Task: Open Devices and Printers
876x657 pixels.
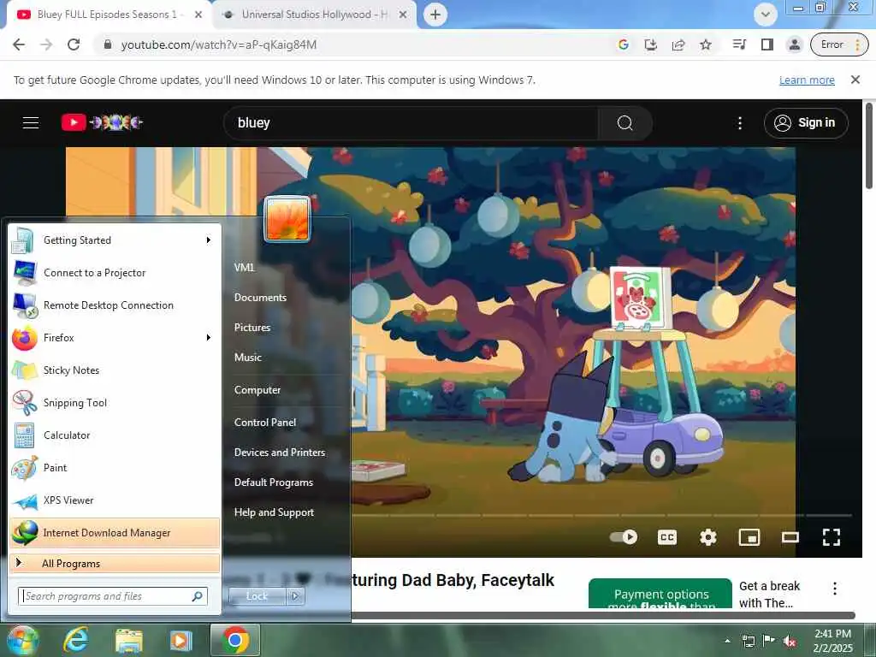Action: pos(280,453)
